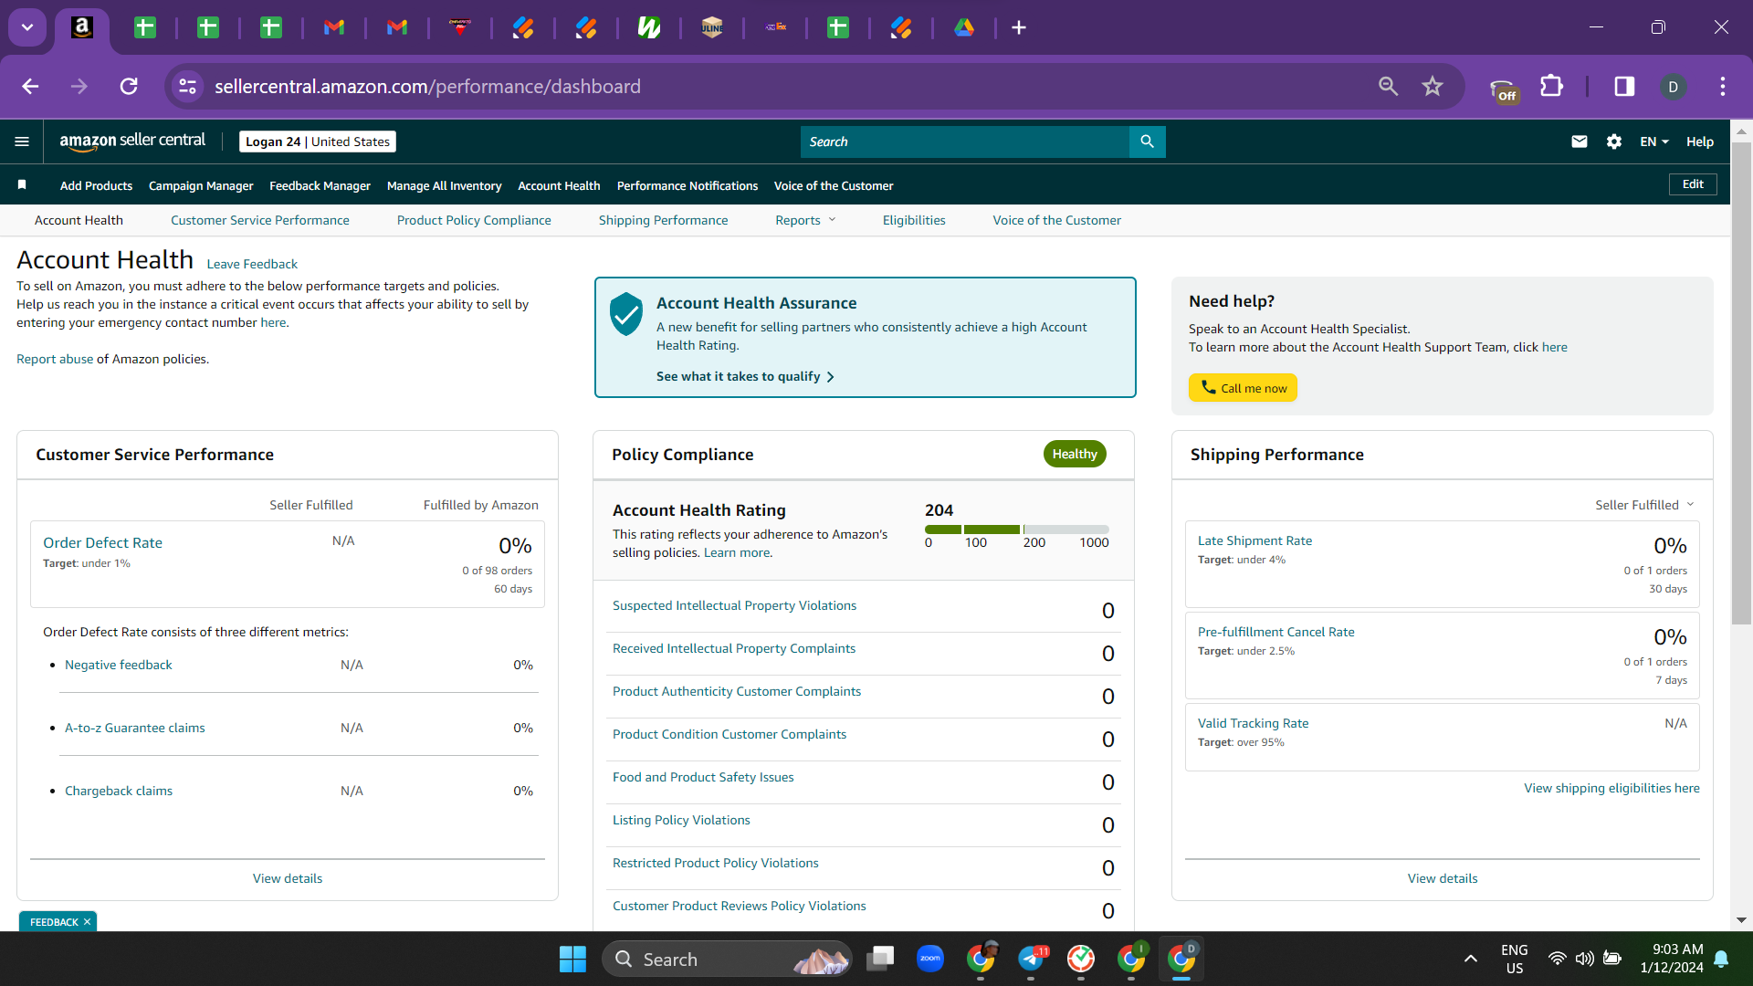Click the search magnifier button
1753x986 pixels.
click(x=1147, y=142)
